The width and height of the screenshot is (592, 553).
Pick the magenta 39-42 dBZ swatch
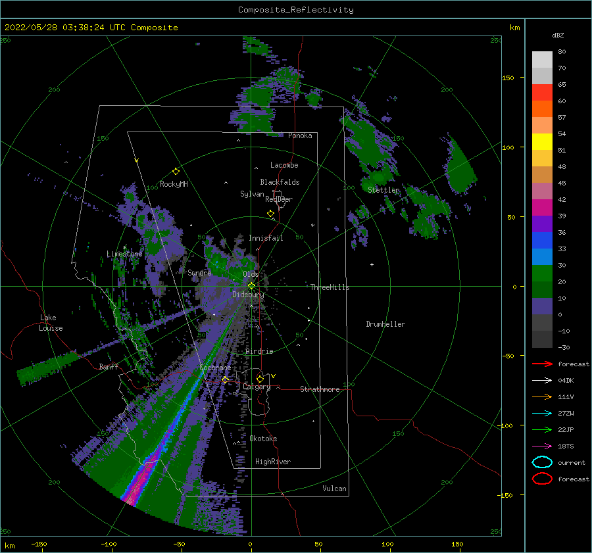pyautogui.click(x=542, y=208)
